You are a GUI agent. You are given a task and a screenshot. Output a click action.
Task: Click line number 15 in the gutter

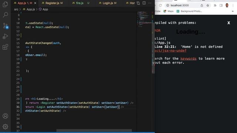(18, 43)
